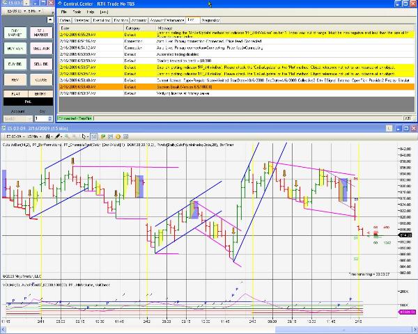This screenshot has height=334, width=418.
Task: Click the BUY MARKET button
Action: pyautogui.click(x=15, y=33)
